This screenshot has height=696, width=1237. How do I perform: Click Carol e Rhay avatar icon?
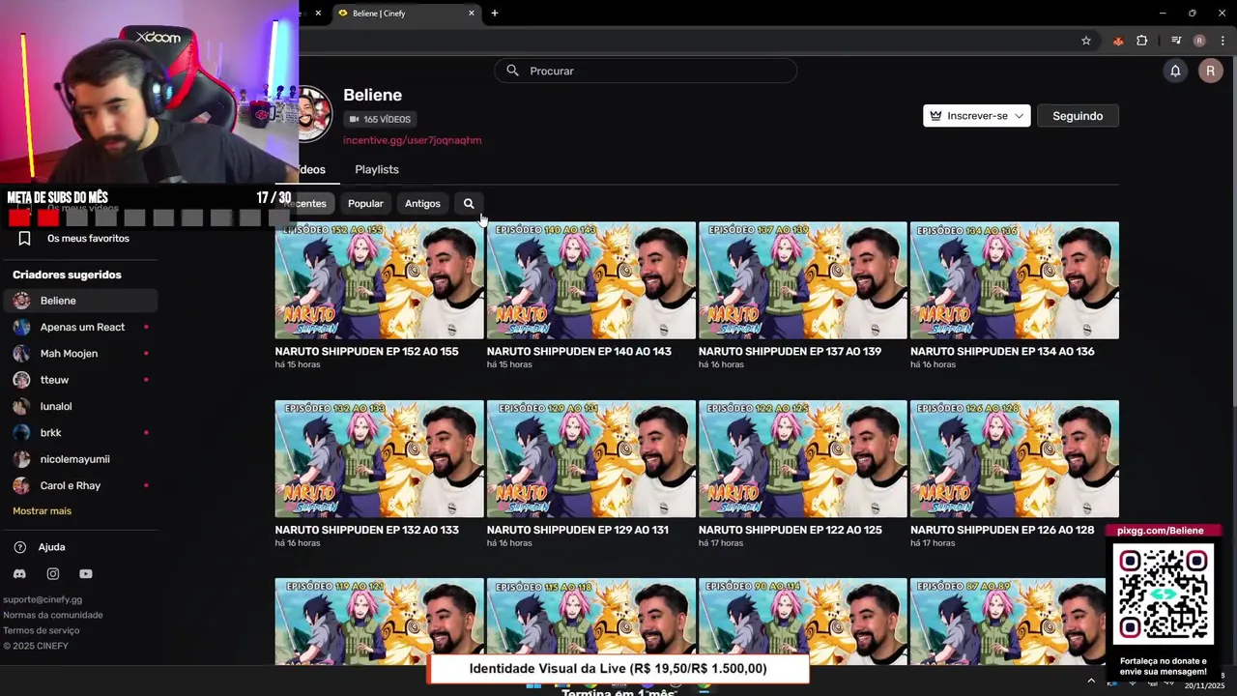(x=21, y=485)
